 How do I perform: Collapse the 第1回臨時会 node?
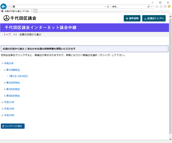coord(5,70)
